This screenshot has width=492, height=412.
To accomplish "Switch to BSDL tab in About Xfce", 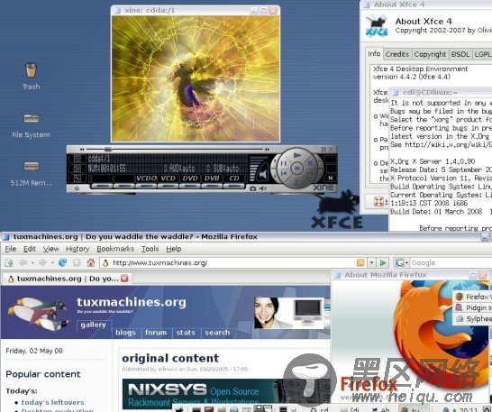I will point(460,54).
